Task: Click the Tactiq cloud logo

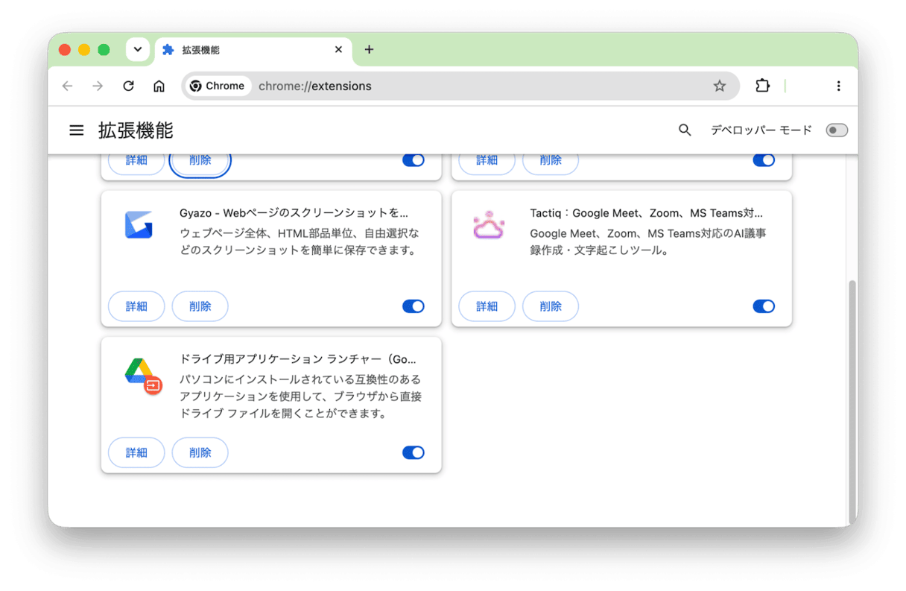Action: point(489,224)
